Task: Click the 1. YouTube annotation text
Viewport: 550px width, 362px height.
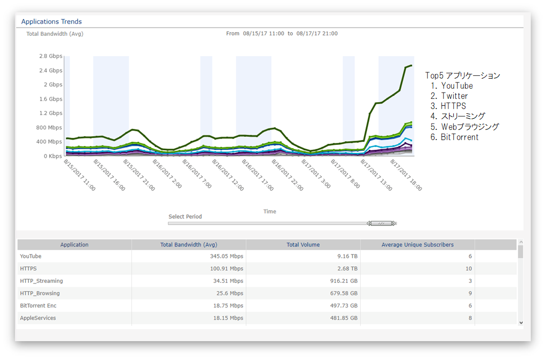Action: point(452,86)
